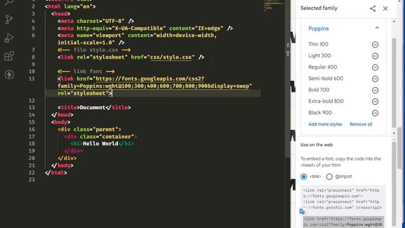Click the lightning bolt icon in the activity bar
Screen dimensions: 405x228
pyautogui.click(x=9, y=75)
